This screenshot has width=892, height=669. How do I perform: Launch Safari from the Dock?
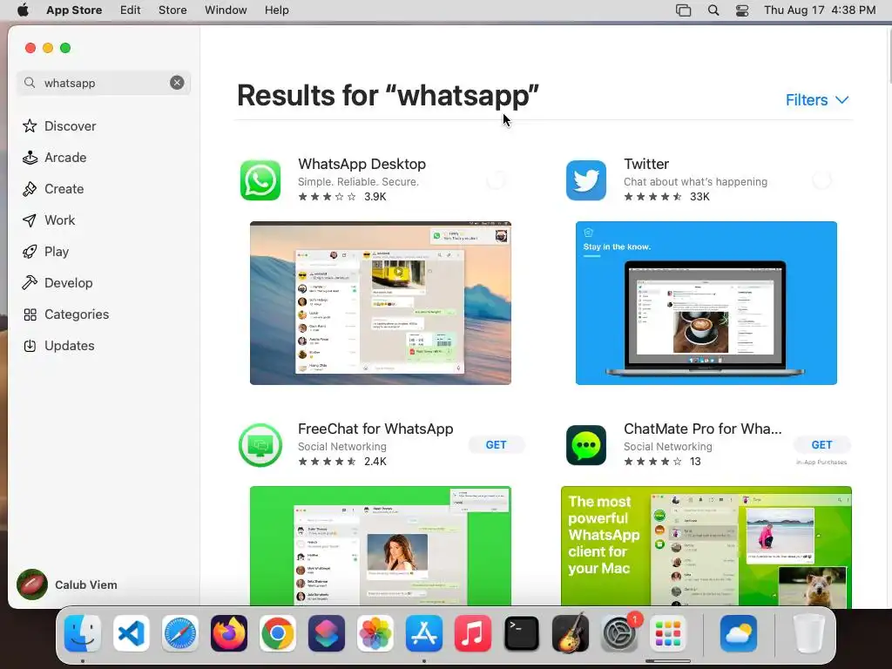tap(180, 633)
